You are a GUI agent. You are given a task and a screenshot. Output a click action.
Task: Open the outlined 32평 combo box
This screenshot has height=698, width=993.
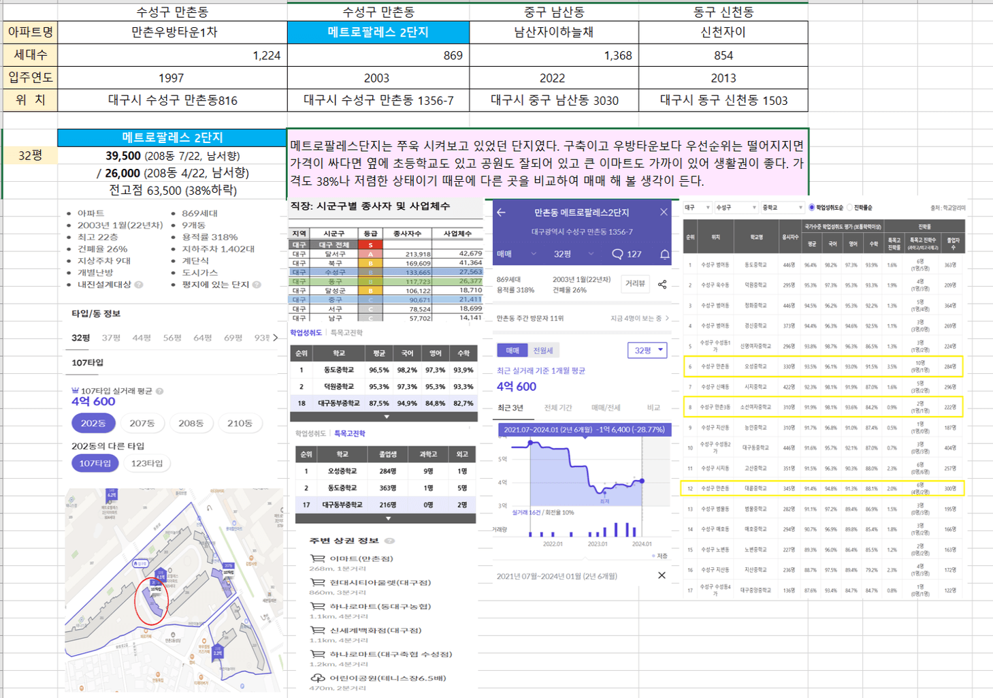(x=647, y=350)
